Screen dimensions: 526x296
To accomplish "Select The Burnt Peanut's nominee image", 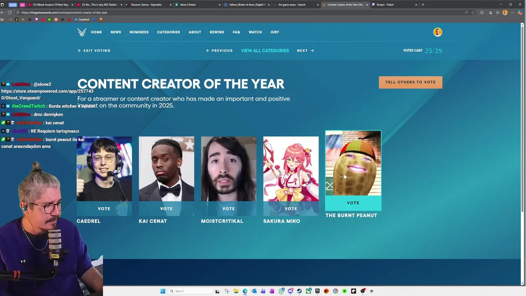I will (x=353, y=163).
